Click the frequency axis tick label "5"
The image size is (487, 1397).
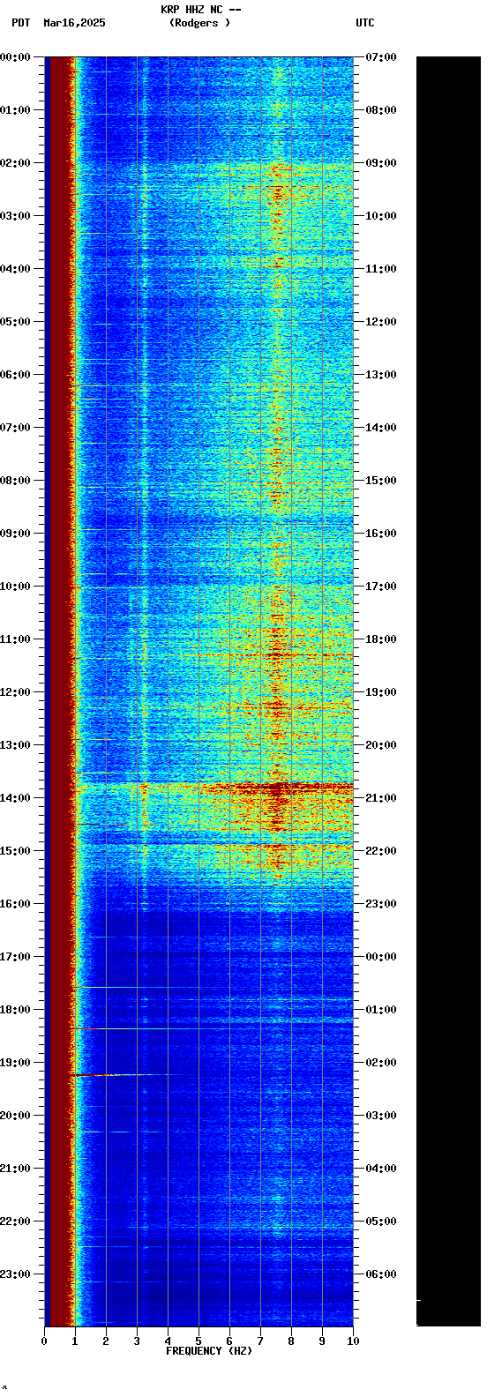pos(199,1341)
